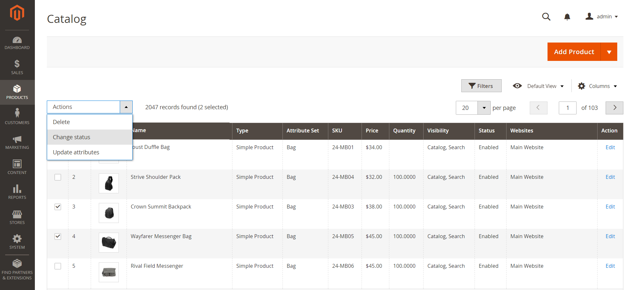Click the Wayfarer Messenger Bag name
Image resolution: width=635 pixels, height=290 pixels.
click(x=161, y=236)
